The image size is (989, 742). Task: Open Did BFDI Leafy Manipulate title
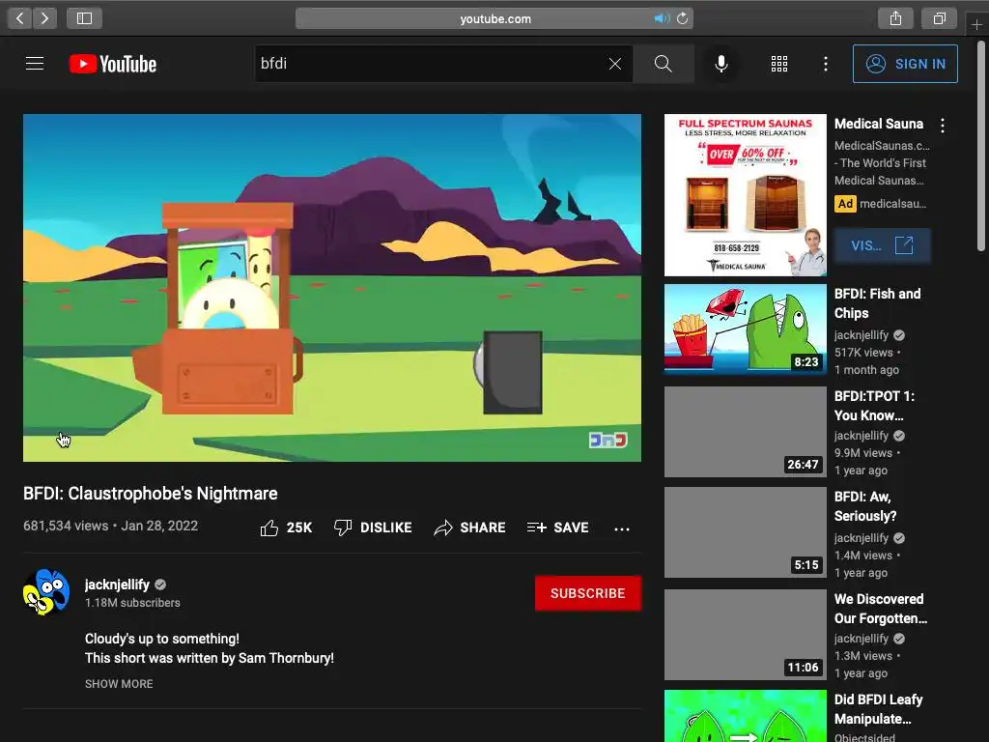click(878, 709)
